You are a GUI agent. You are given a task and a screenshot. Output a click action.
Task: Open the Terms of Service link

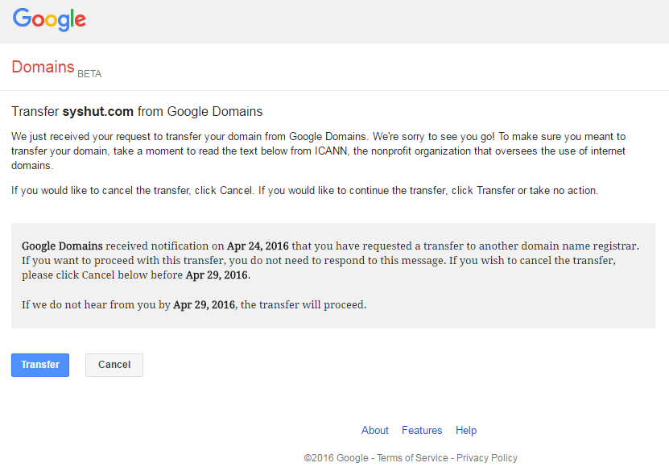(412, 458)
